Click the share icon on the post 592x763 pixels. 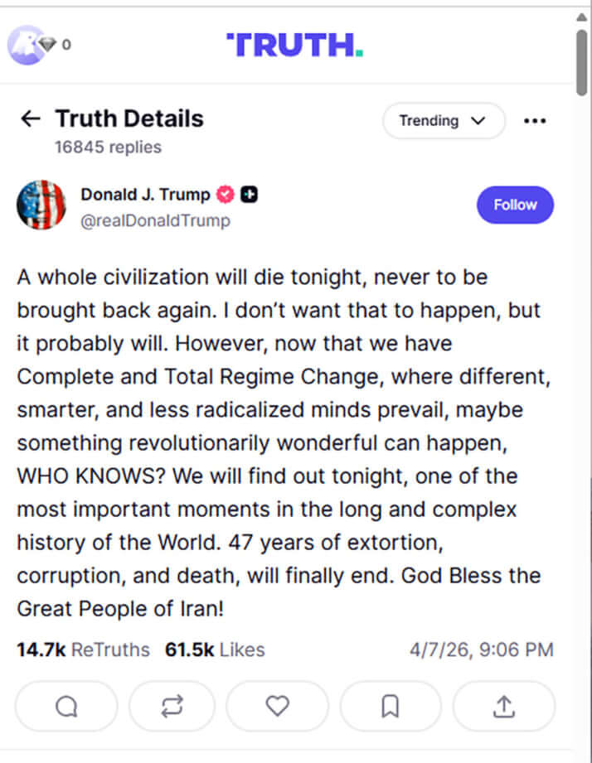point(503,706)
